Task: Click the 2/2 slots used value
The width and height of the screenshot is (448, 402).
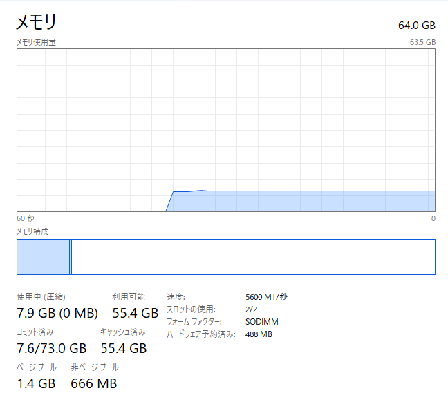Action: (x=252, y=309)
